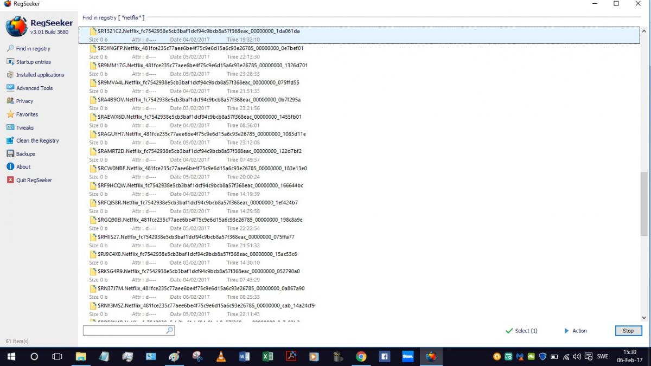Select the $RN37J7M.Netflix result row
The width and height of the screenshot is (651, 366).
360,293
